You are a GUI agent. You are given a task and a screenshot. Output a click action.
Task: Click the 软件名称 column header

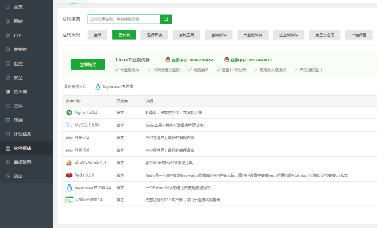click(x=73, y=101)
